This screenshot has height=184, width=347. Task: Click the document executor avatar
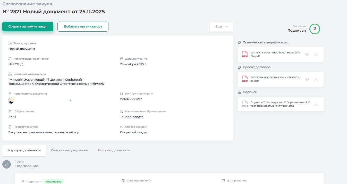(x=11, y=100)
